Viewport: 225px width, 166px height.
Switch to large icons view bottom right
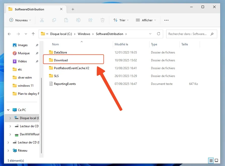pos(216,160)
